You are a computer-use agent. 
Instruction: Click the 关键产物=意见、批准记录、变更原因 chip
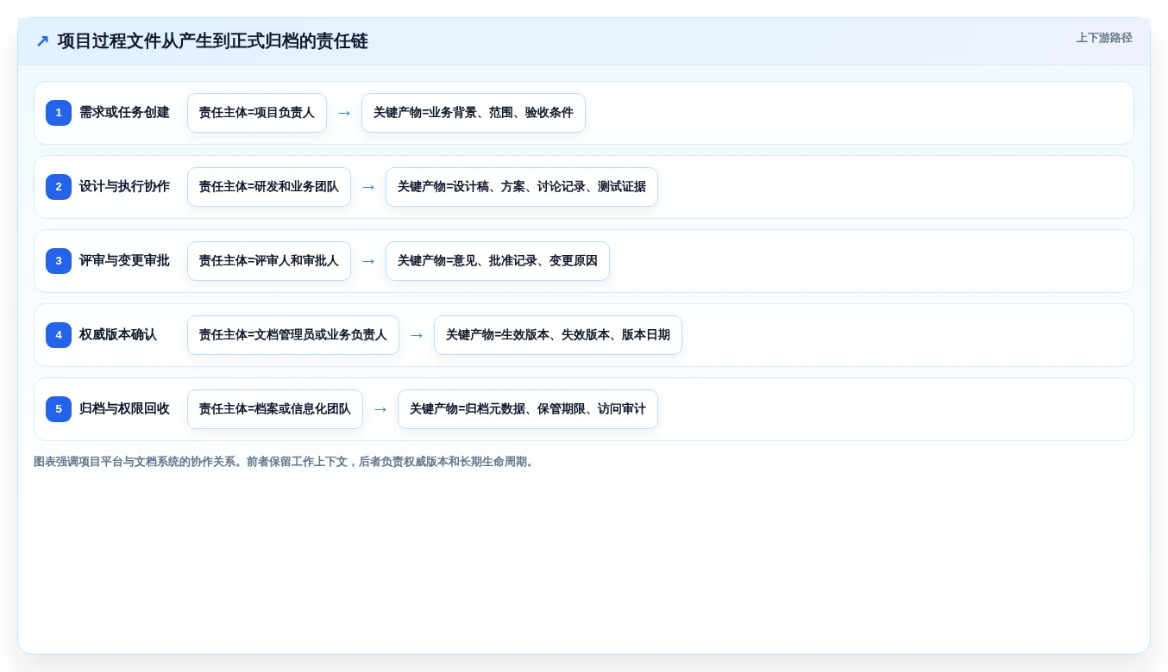tap(498, 261)
